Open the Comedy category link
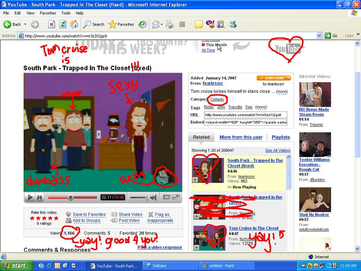Screen dimensions: 361x271 point(217,99)
